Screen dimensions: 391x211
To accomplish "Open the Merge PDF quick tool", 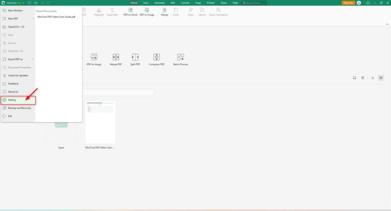I will (x=116, y=59).
